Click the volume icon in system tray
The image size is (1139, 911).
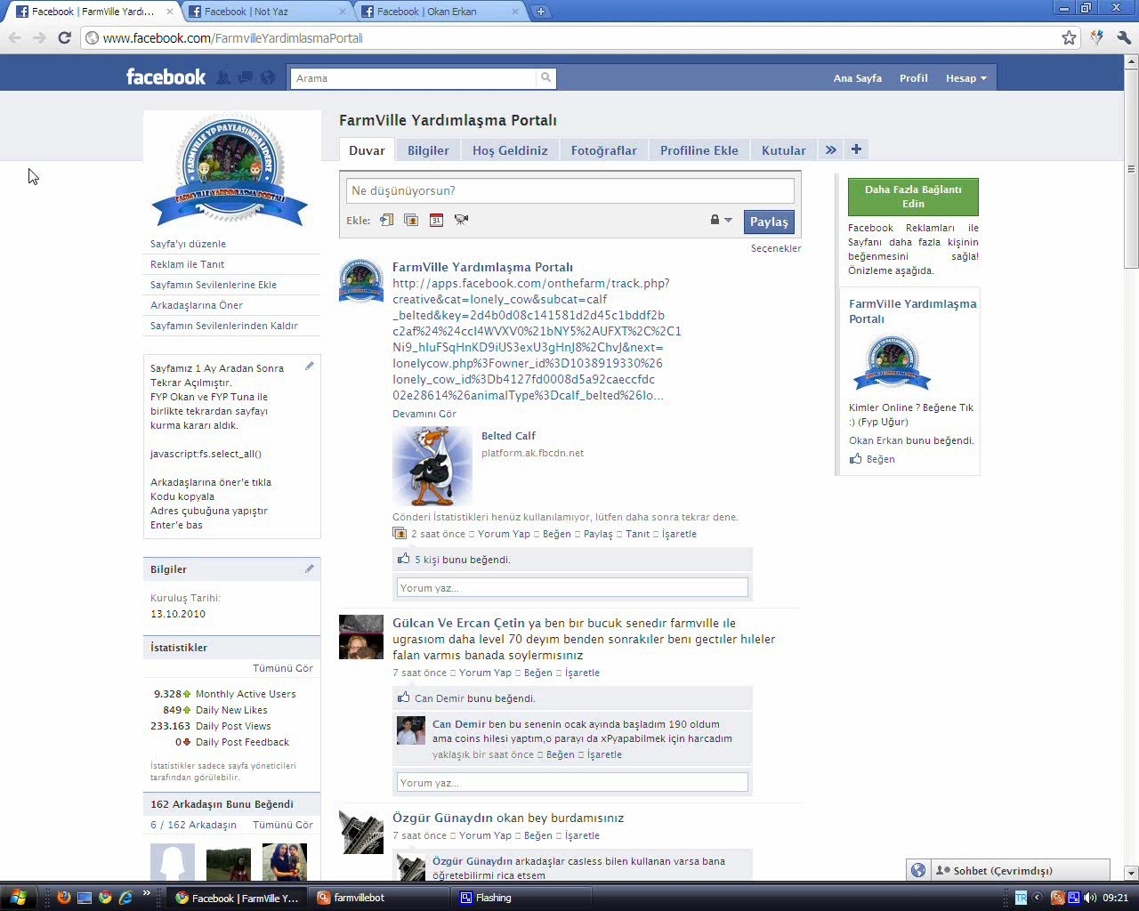(1091, 898)
